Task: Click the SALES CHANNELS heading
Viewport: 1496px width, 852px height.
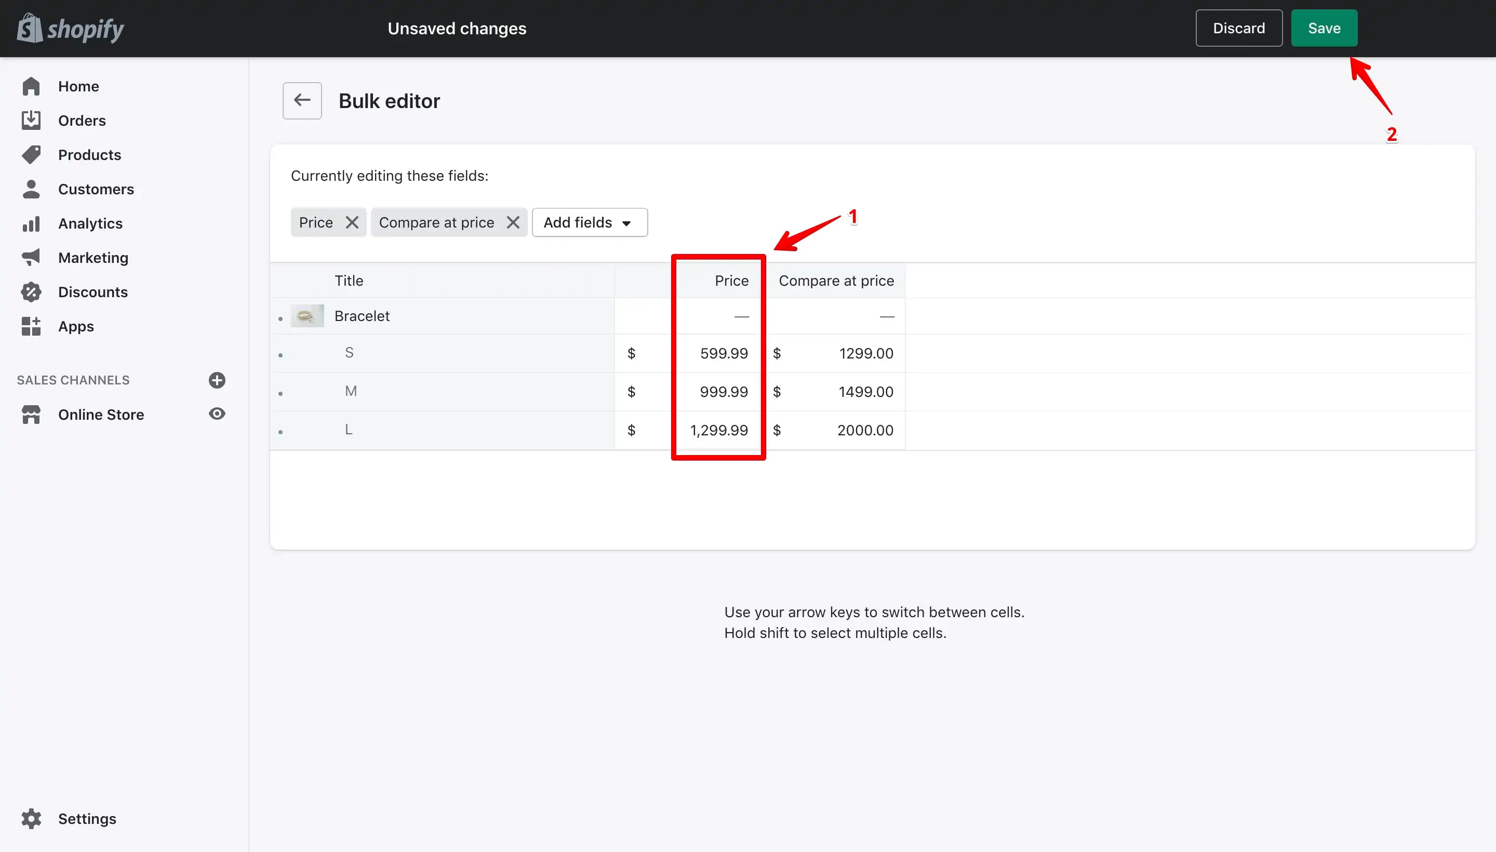Action: (x=73, y=380)
